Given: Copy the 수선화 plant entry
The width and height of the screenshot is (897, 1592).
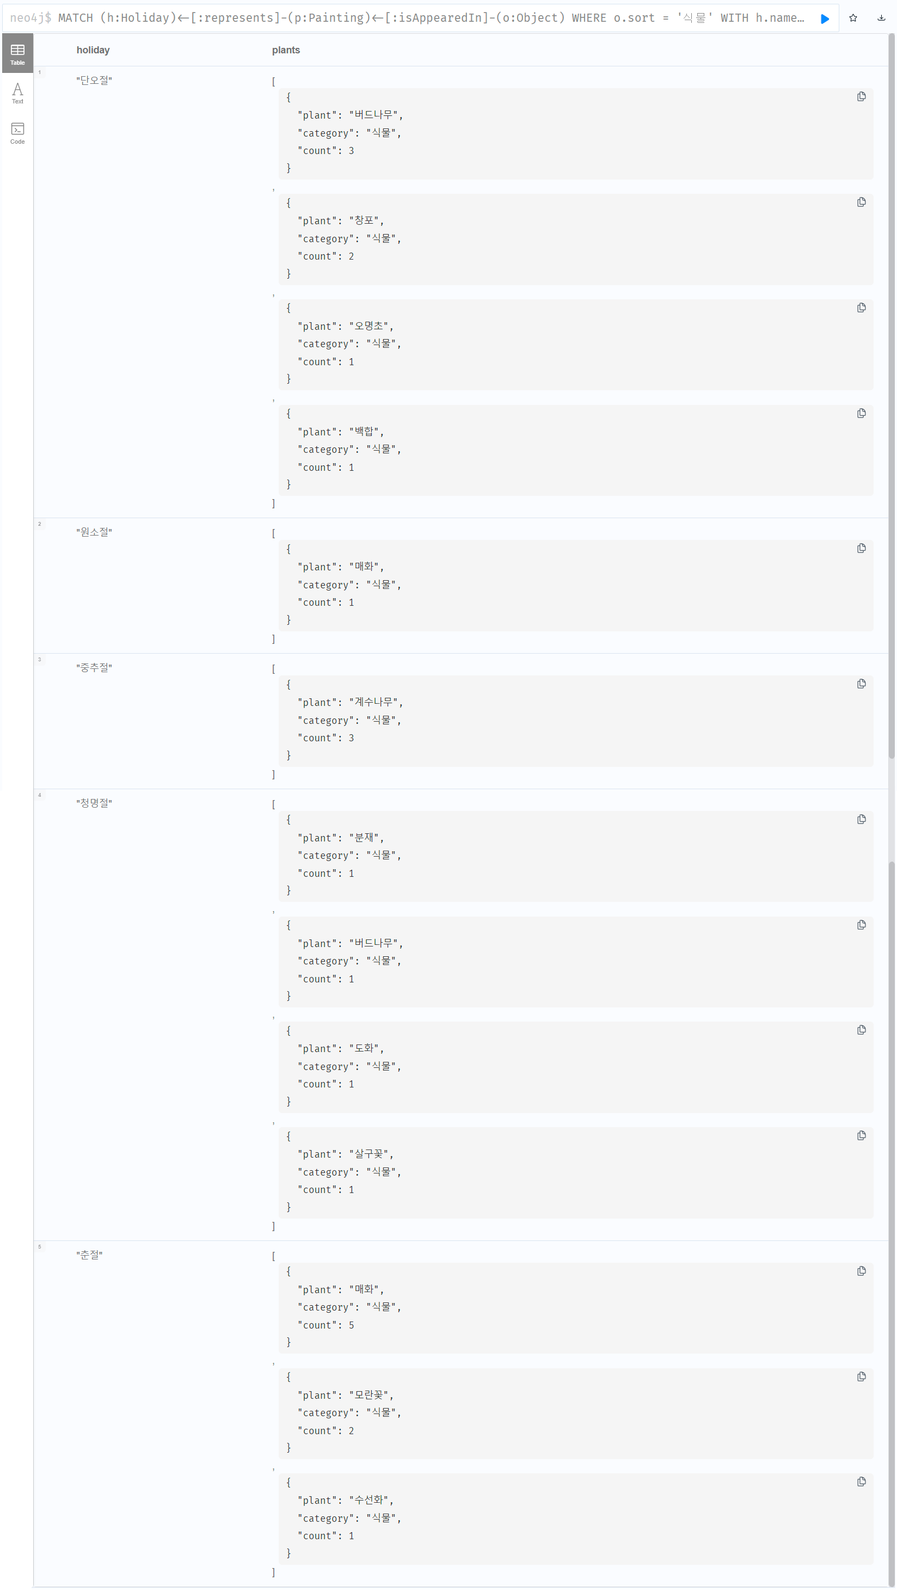Looking at the screenshot, I should [x=861, y=1482].
